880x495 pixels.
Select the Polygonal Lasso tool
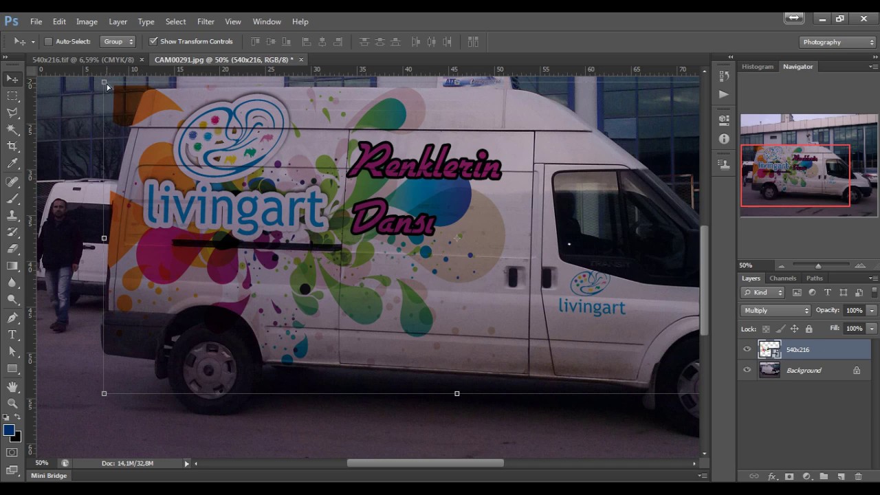(x=12, y=113)
